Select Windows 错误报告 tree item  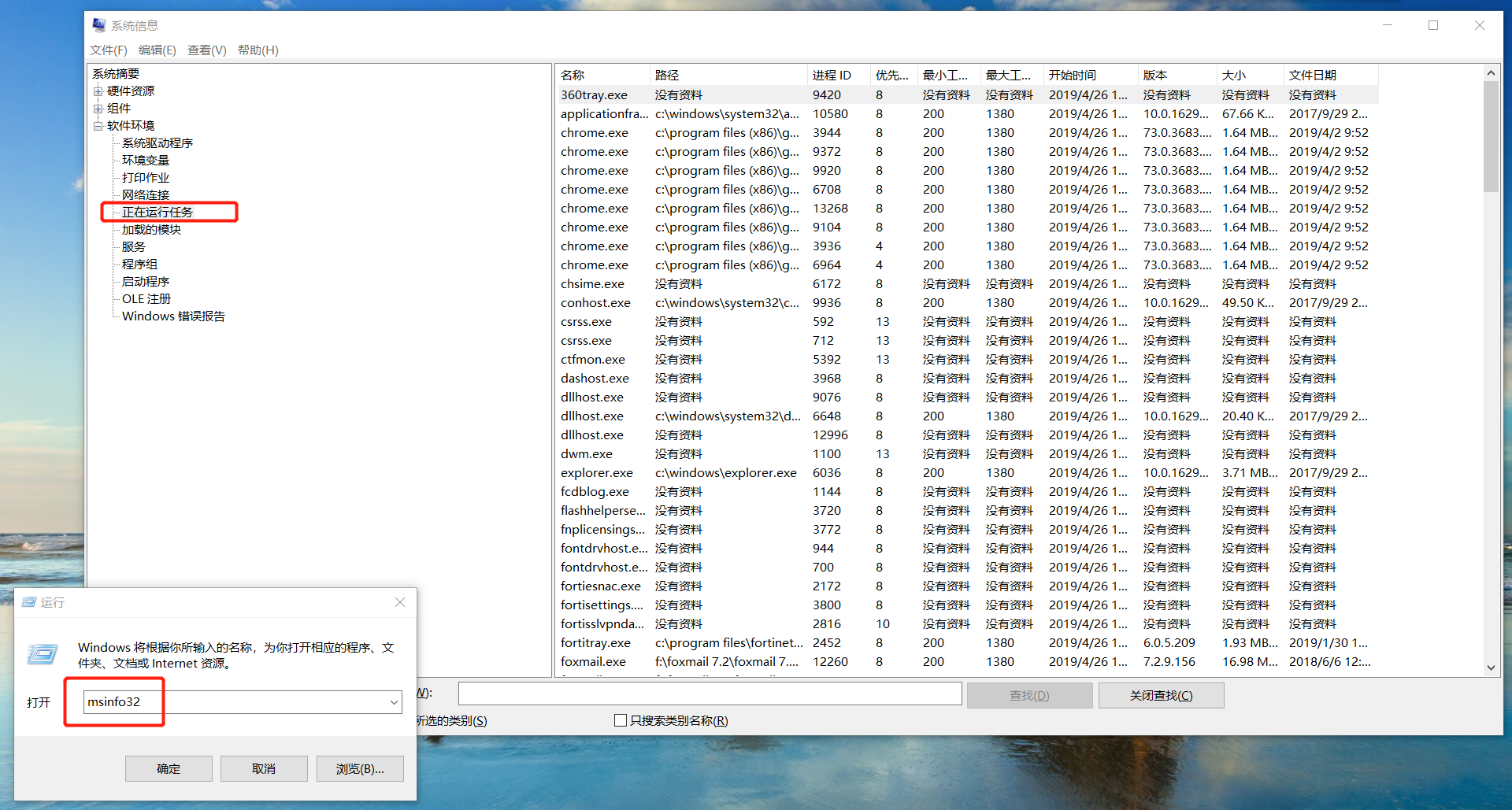tap(173, 316)
